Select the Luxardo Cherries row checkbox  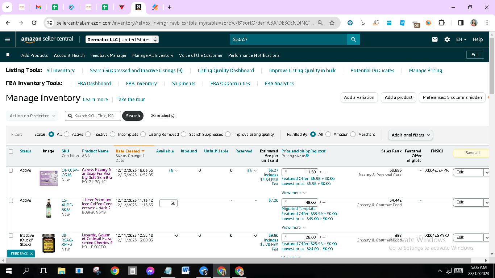(x=11, y=236)
